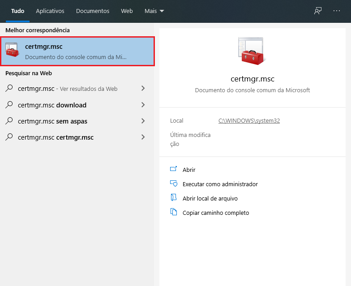Open the three-dot more options menu

(x=337, y=11)
